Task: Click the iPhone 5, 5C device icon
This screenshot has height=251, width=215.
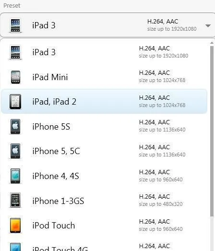Action: point(15,151)
